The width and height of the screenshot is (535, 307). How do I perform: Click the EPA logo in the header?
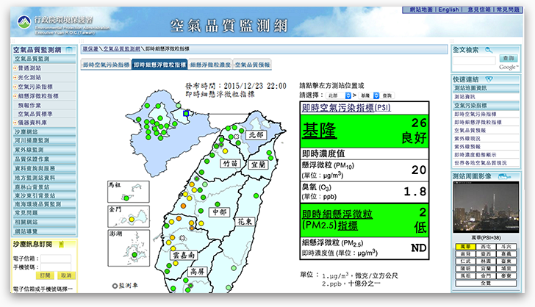24,23
